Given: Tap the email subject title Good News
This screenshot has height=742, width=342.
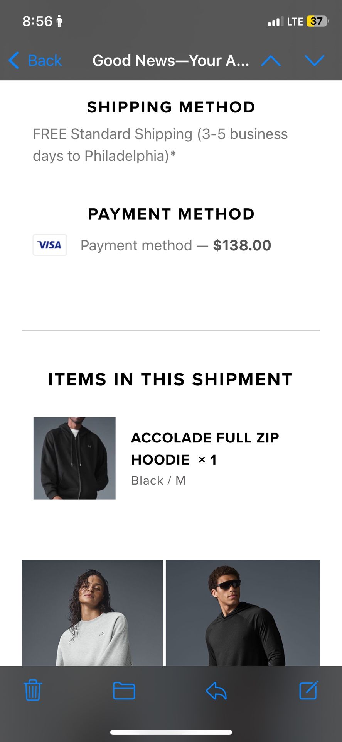Looking at the screenshot, I should [x=170, y=61].
